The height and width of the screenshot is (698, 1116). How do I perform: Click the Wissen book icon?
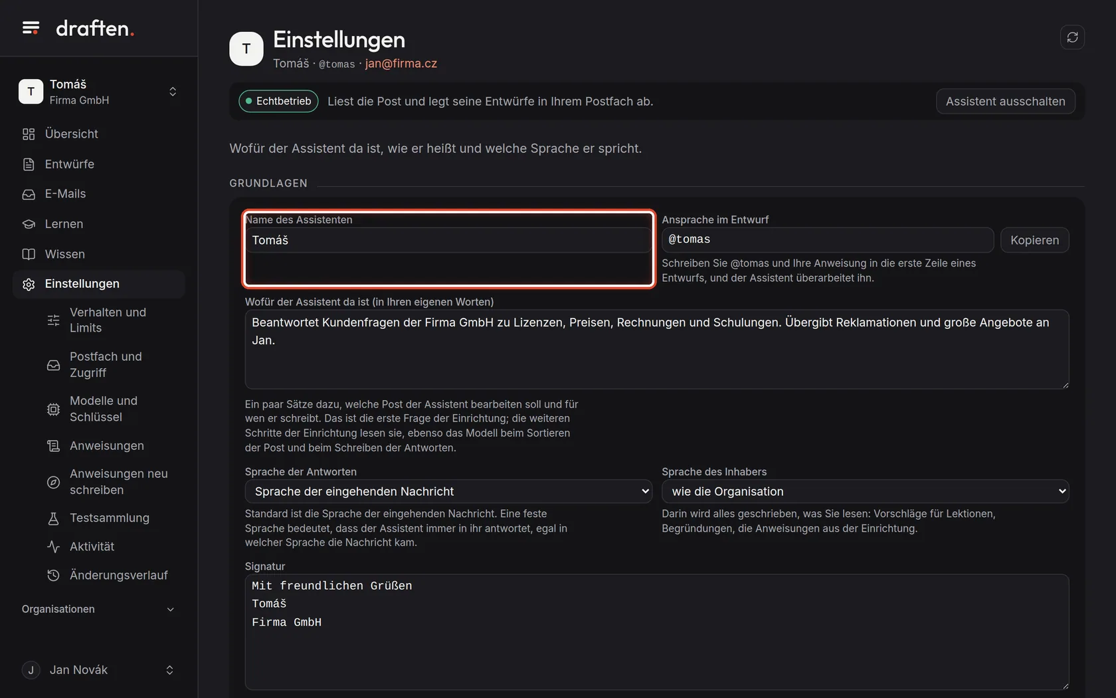(x=29, y=254)
